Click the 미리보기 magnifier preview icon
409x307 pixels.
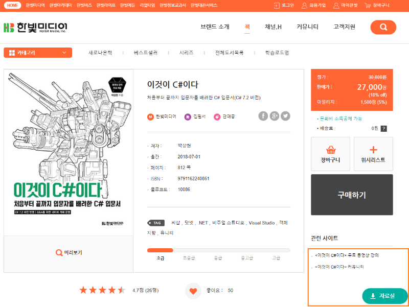click(x=59, y=252)
